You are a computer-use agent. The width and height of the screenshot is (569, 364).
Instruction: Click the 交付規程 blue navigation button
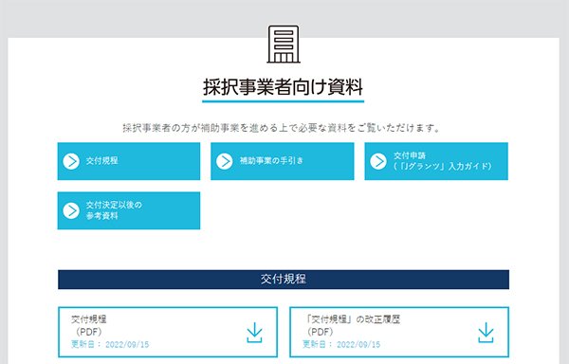point(128,161)
